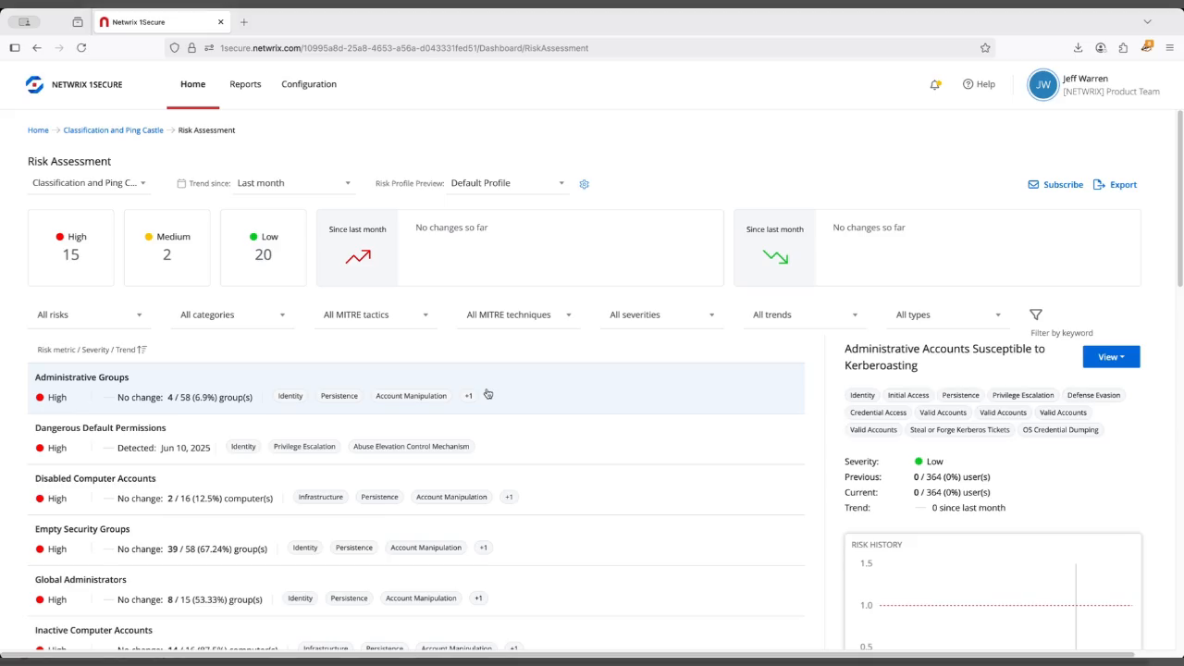The height and width of the screenshot is (666, 1184).
Task: Select the Medium risk count card
Action: pos(167,247)
